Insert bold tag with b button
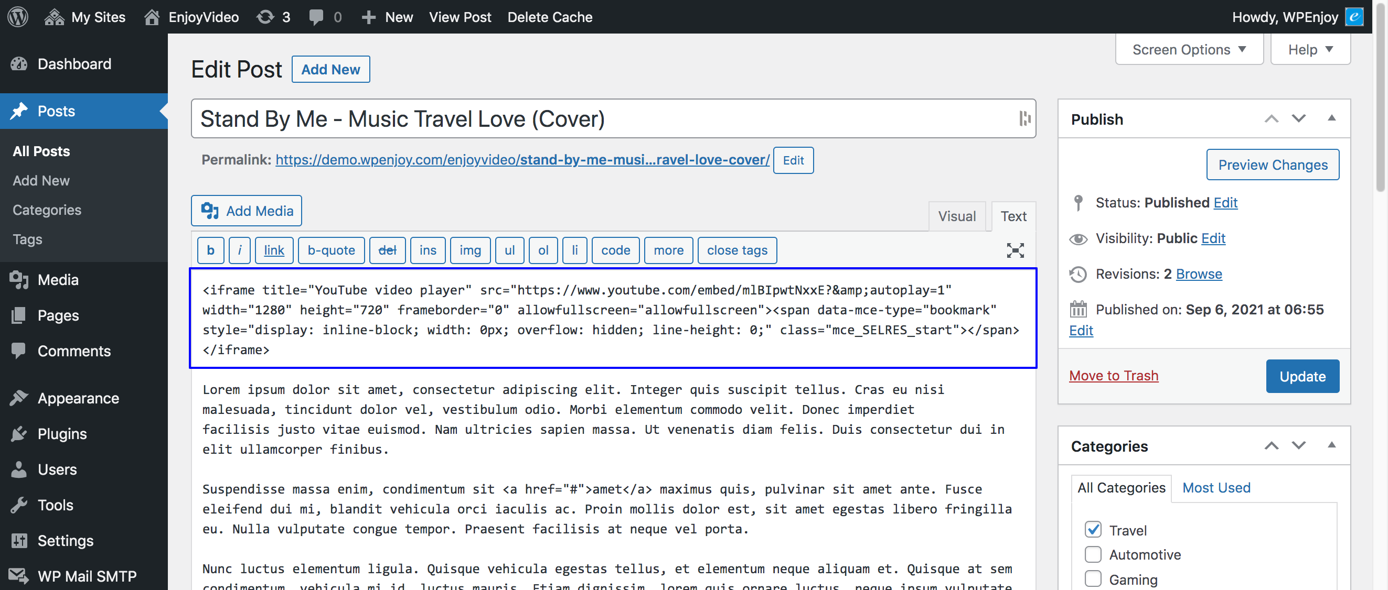This screenshot has width=1388, height=590. pyautogui.click(x=211, y=250)
